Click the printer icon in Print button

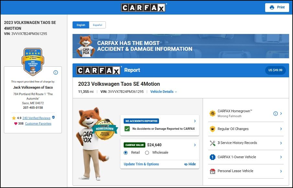(x=272, y=7)
